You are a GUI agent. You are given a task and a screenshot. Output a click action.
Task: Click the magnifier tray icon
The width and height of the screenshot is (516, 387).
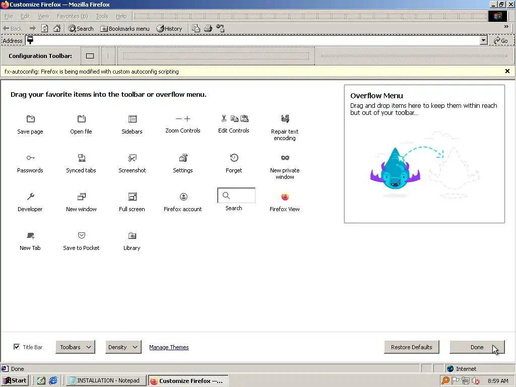(445, 380)
